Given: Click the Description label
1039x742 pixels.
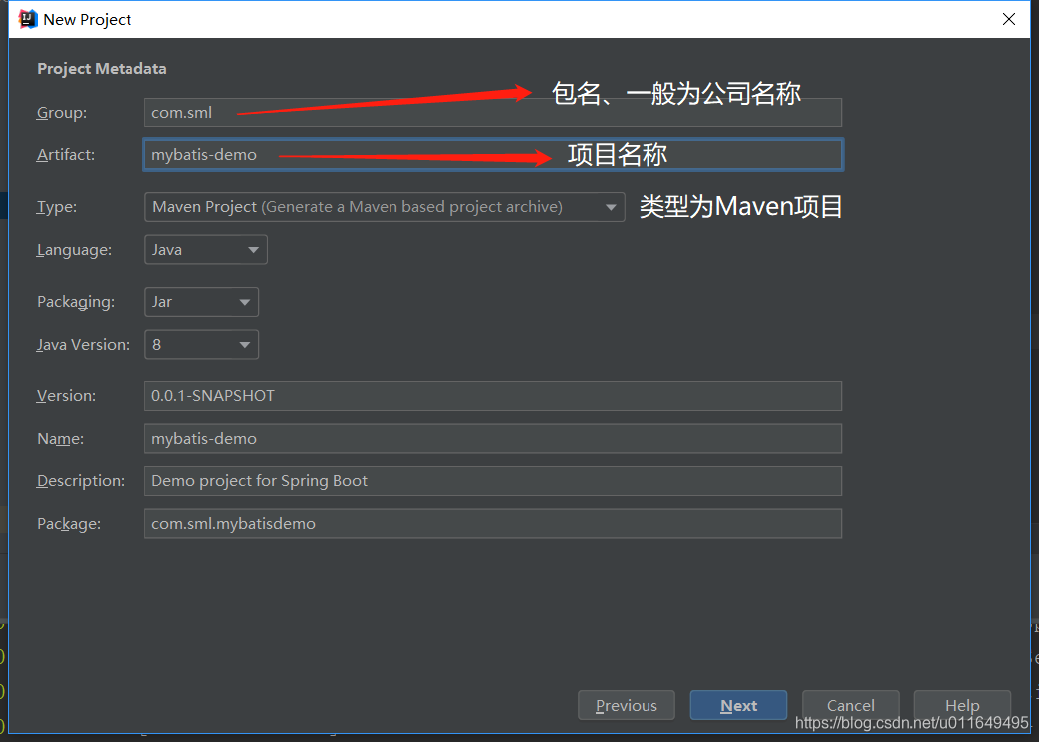Looking at the screenshot, I should tap(80, 481).
